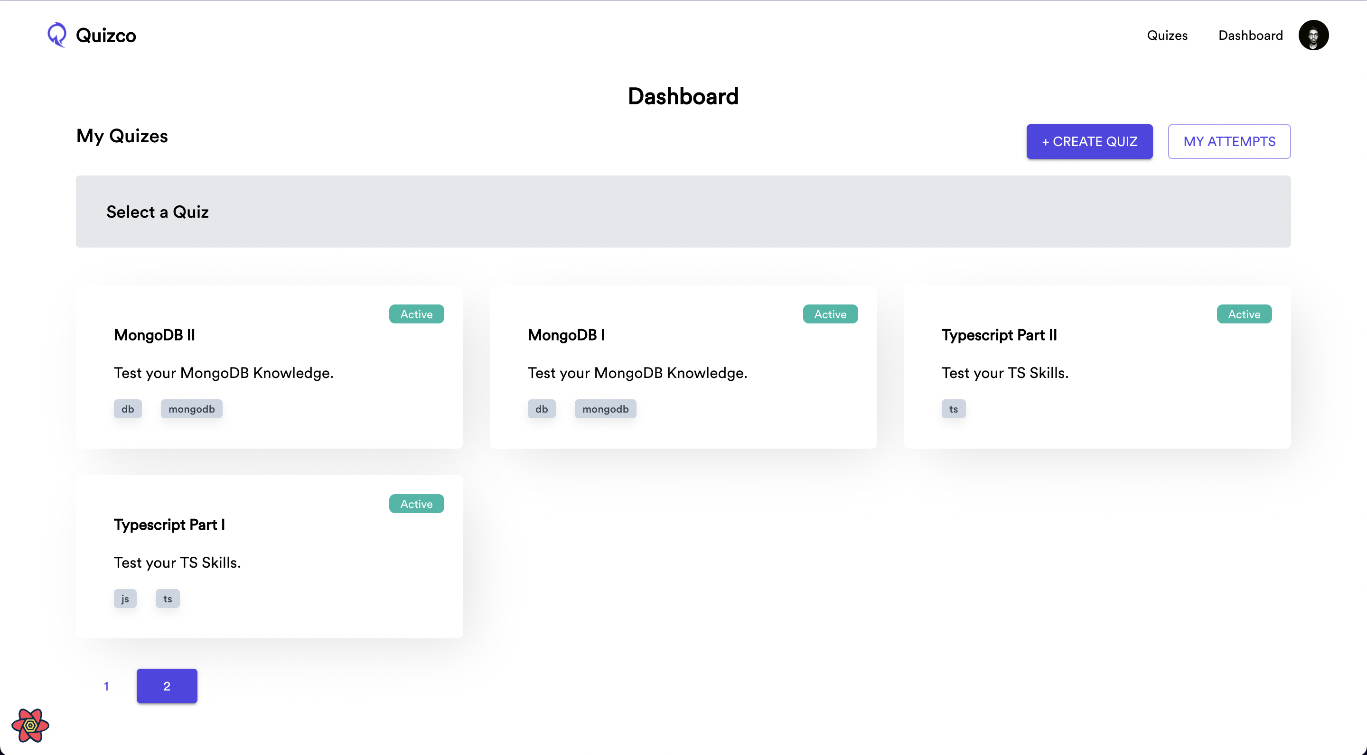The height and width of the screenshot is (755, 1367).
Task: Open the MongoDB II quiz card
Action: coord(269,367)
